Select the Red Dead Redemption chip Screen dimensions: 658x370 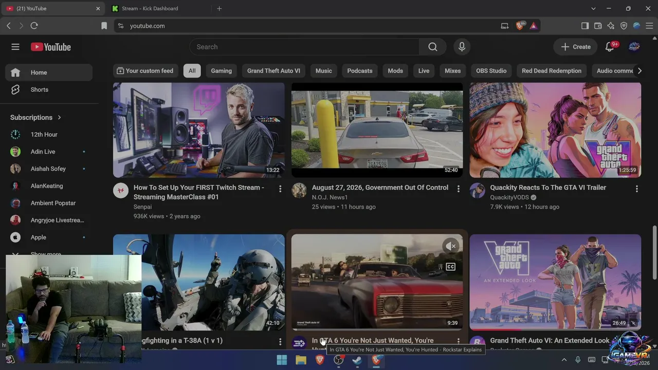[552, 71]
